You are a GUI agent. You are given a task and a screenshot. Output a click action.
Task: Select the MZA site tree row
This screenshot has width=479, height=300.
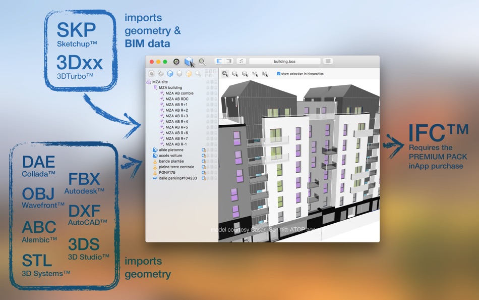click(182, 82)
